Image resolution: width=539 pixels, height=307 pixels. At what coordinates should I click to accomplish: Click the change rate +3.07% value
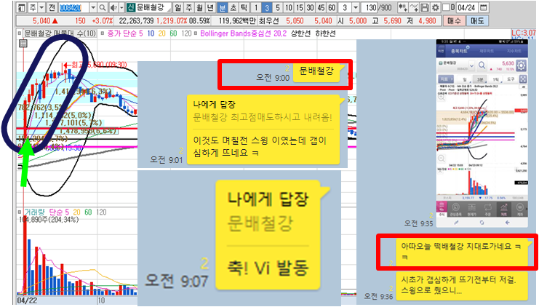point(103,21)
